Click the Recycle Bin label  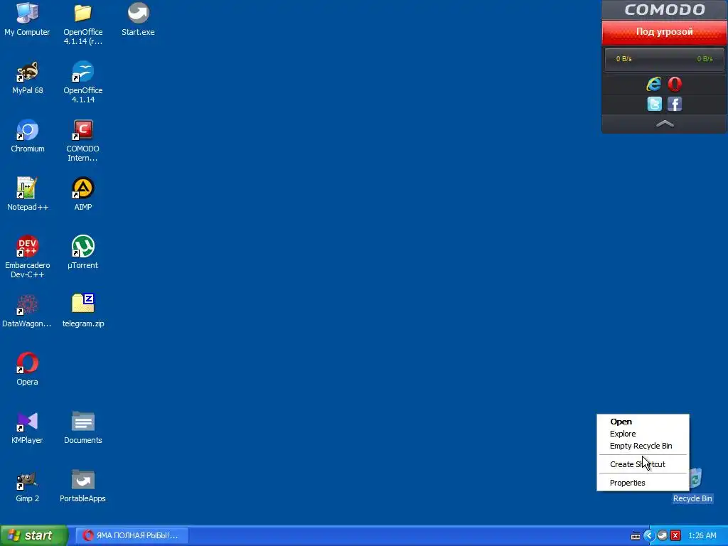[692, 498]
